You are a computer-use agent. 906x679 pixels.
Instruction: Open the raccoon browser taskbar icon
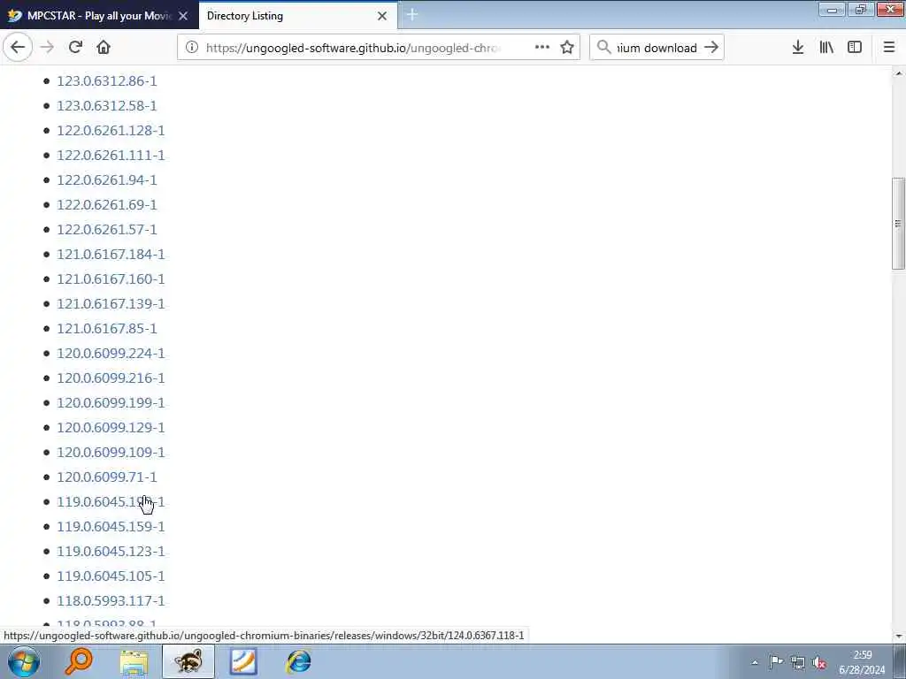(188, 661)
